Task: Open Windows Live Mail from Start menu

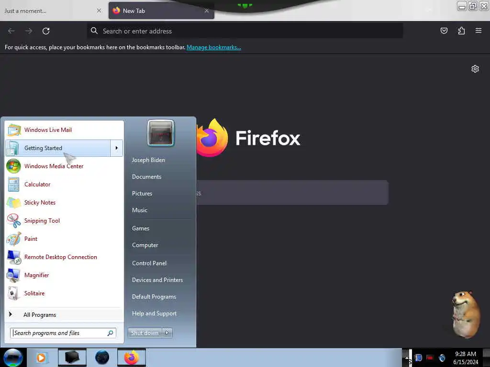Action: 64,130
